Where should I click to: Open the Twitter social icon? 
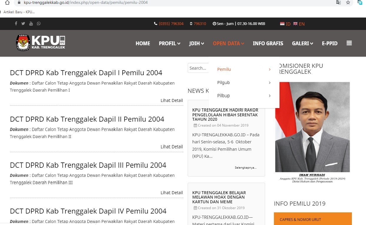23,23
